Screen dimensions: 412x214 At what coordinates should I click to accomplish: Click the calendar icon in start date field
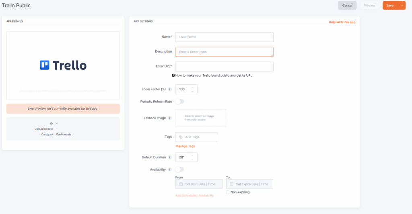point(181,184)
